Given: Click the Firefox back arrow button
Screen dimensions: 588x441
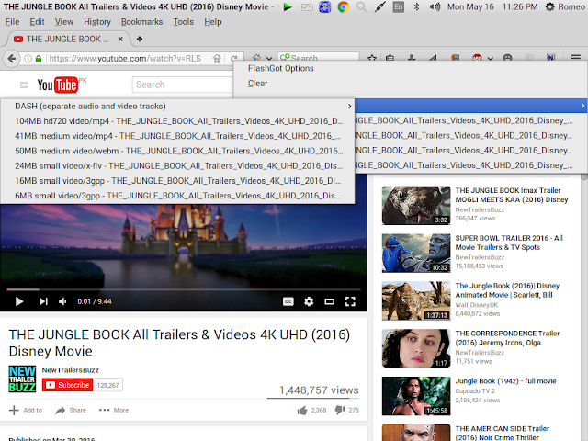Looking at the screenshot, I should coord(12,59).
